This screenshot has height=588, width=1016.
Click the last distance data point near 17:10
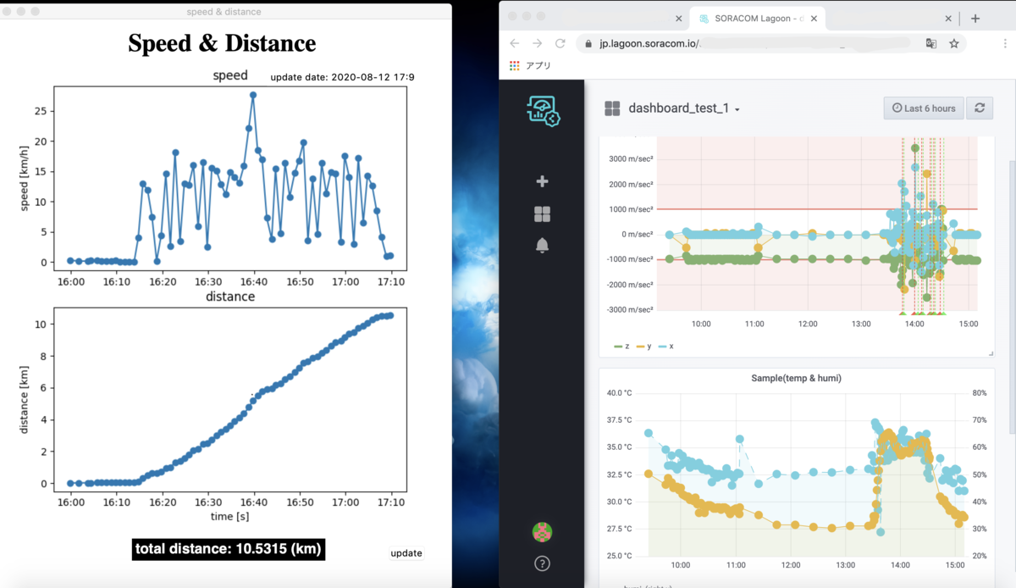click(x=390, y=315)
